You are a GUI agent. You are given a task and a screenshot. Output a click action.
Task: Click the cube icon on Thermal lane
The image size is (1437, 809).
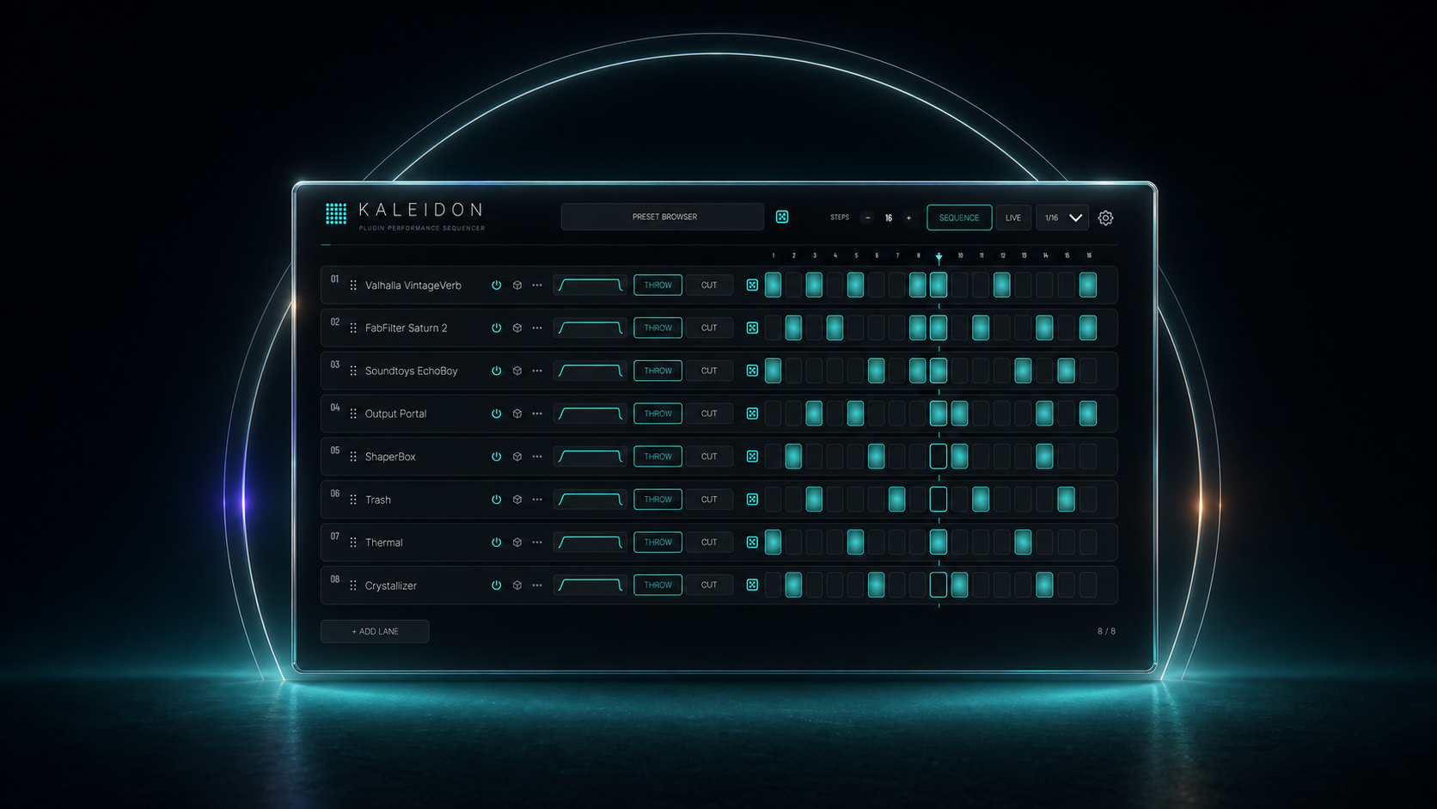[517, 542]
